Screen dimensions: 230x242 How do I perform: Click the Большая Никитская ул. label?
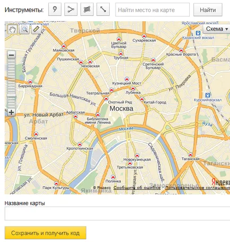pos(73,99)
